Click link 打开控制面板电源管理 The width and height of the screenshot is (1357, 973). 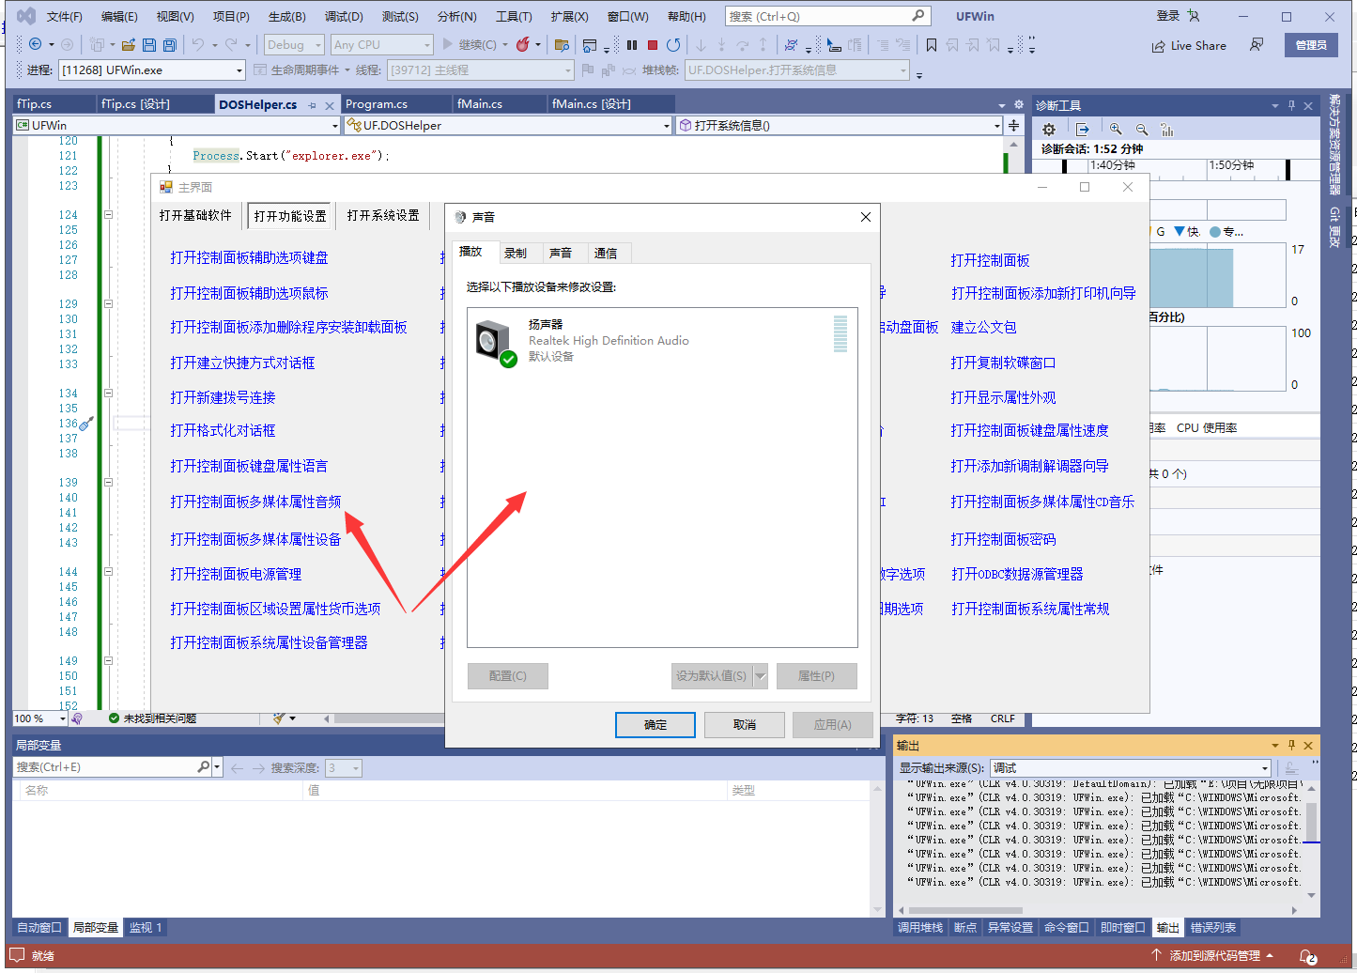coord(236,575)
